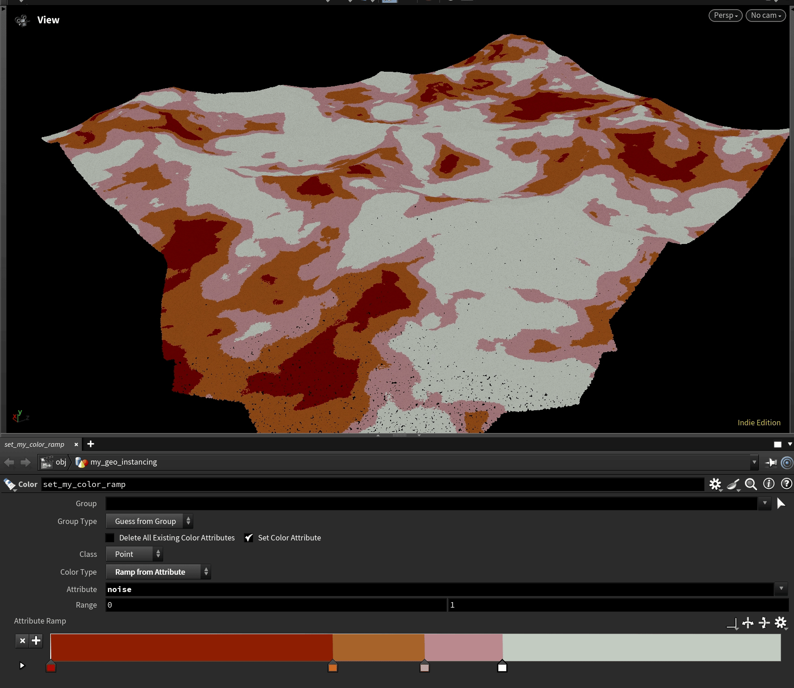Click the node info icon
This screenshot has width=794, height=688.
[769, 484]
